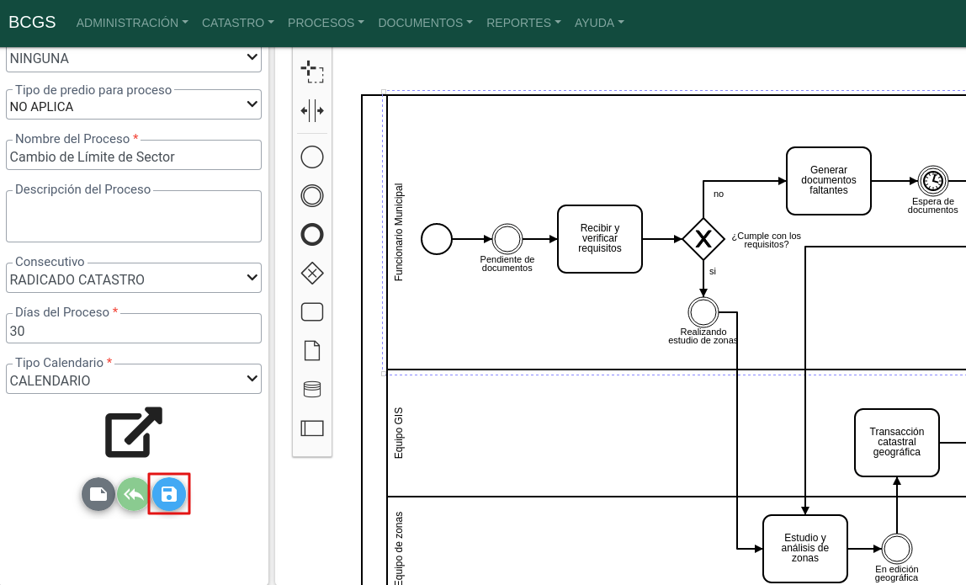This screenshot has width=966, height=585.
Task: Select the data store palette icon
Action: [312, 389]
